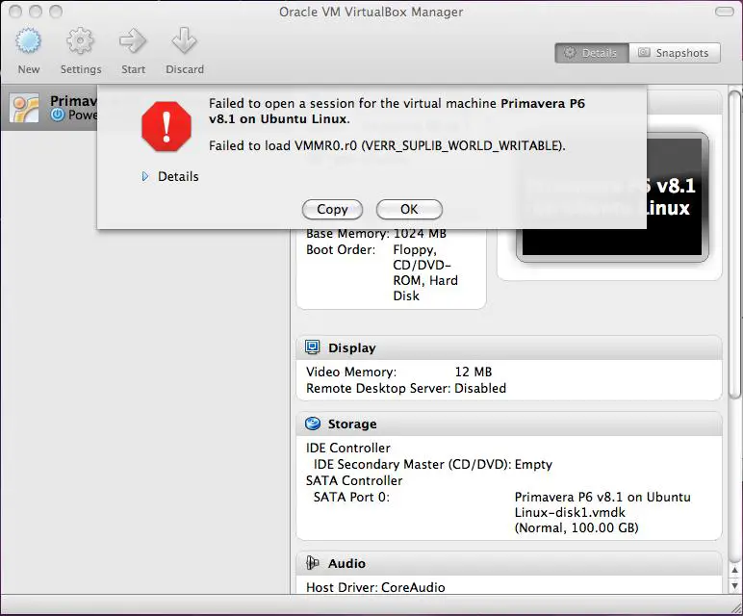
Task: Click the Discard down-arrow icon
Action: tap(185, 40)
